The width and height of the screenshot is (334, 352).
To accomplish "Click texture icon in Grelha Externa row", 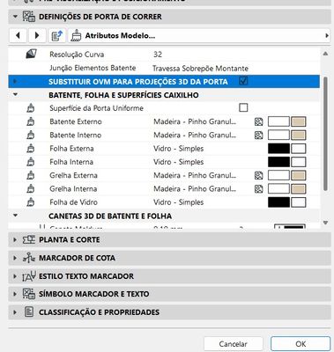I will (258, 175).
